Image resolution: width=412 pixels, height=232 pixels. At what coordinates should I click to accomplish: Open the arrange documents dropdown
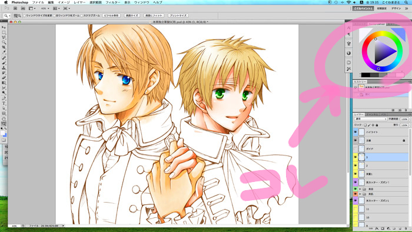[x=56, y=8]
